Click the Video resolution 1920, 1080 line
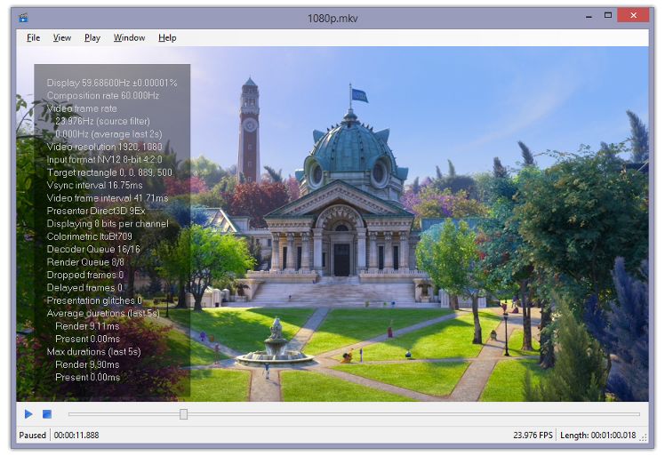The image size is (665, 456). click(104, 147)
